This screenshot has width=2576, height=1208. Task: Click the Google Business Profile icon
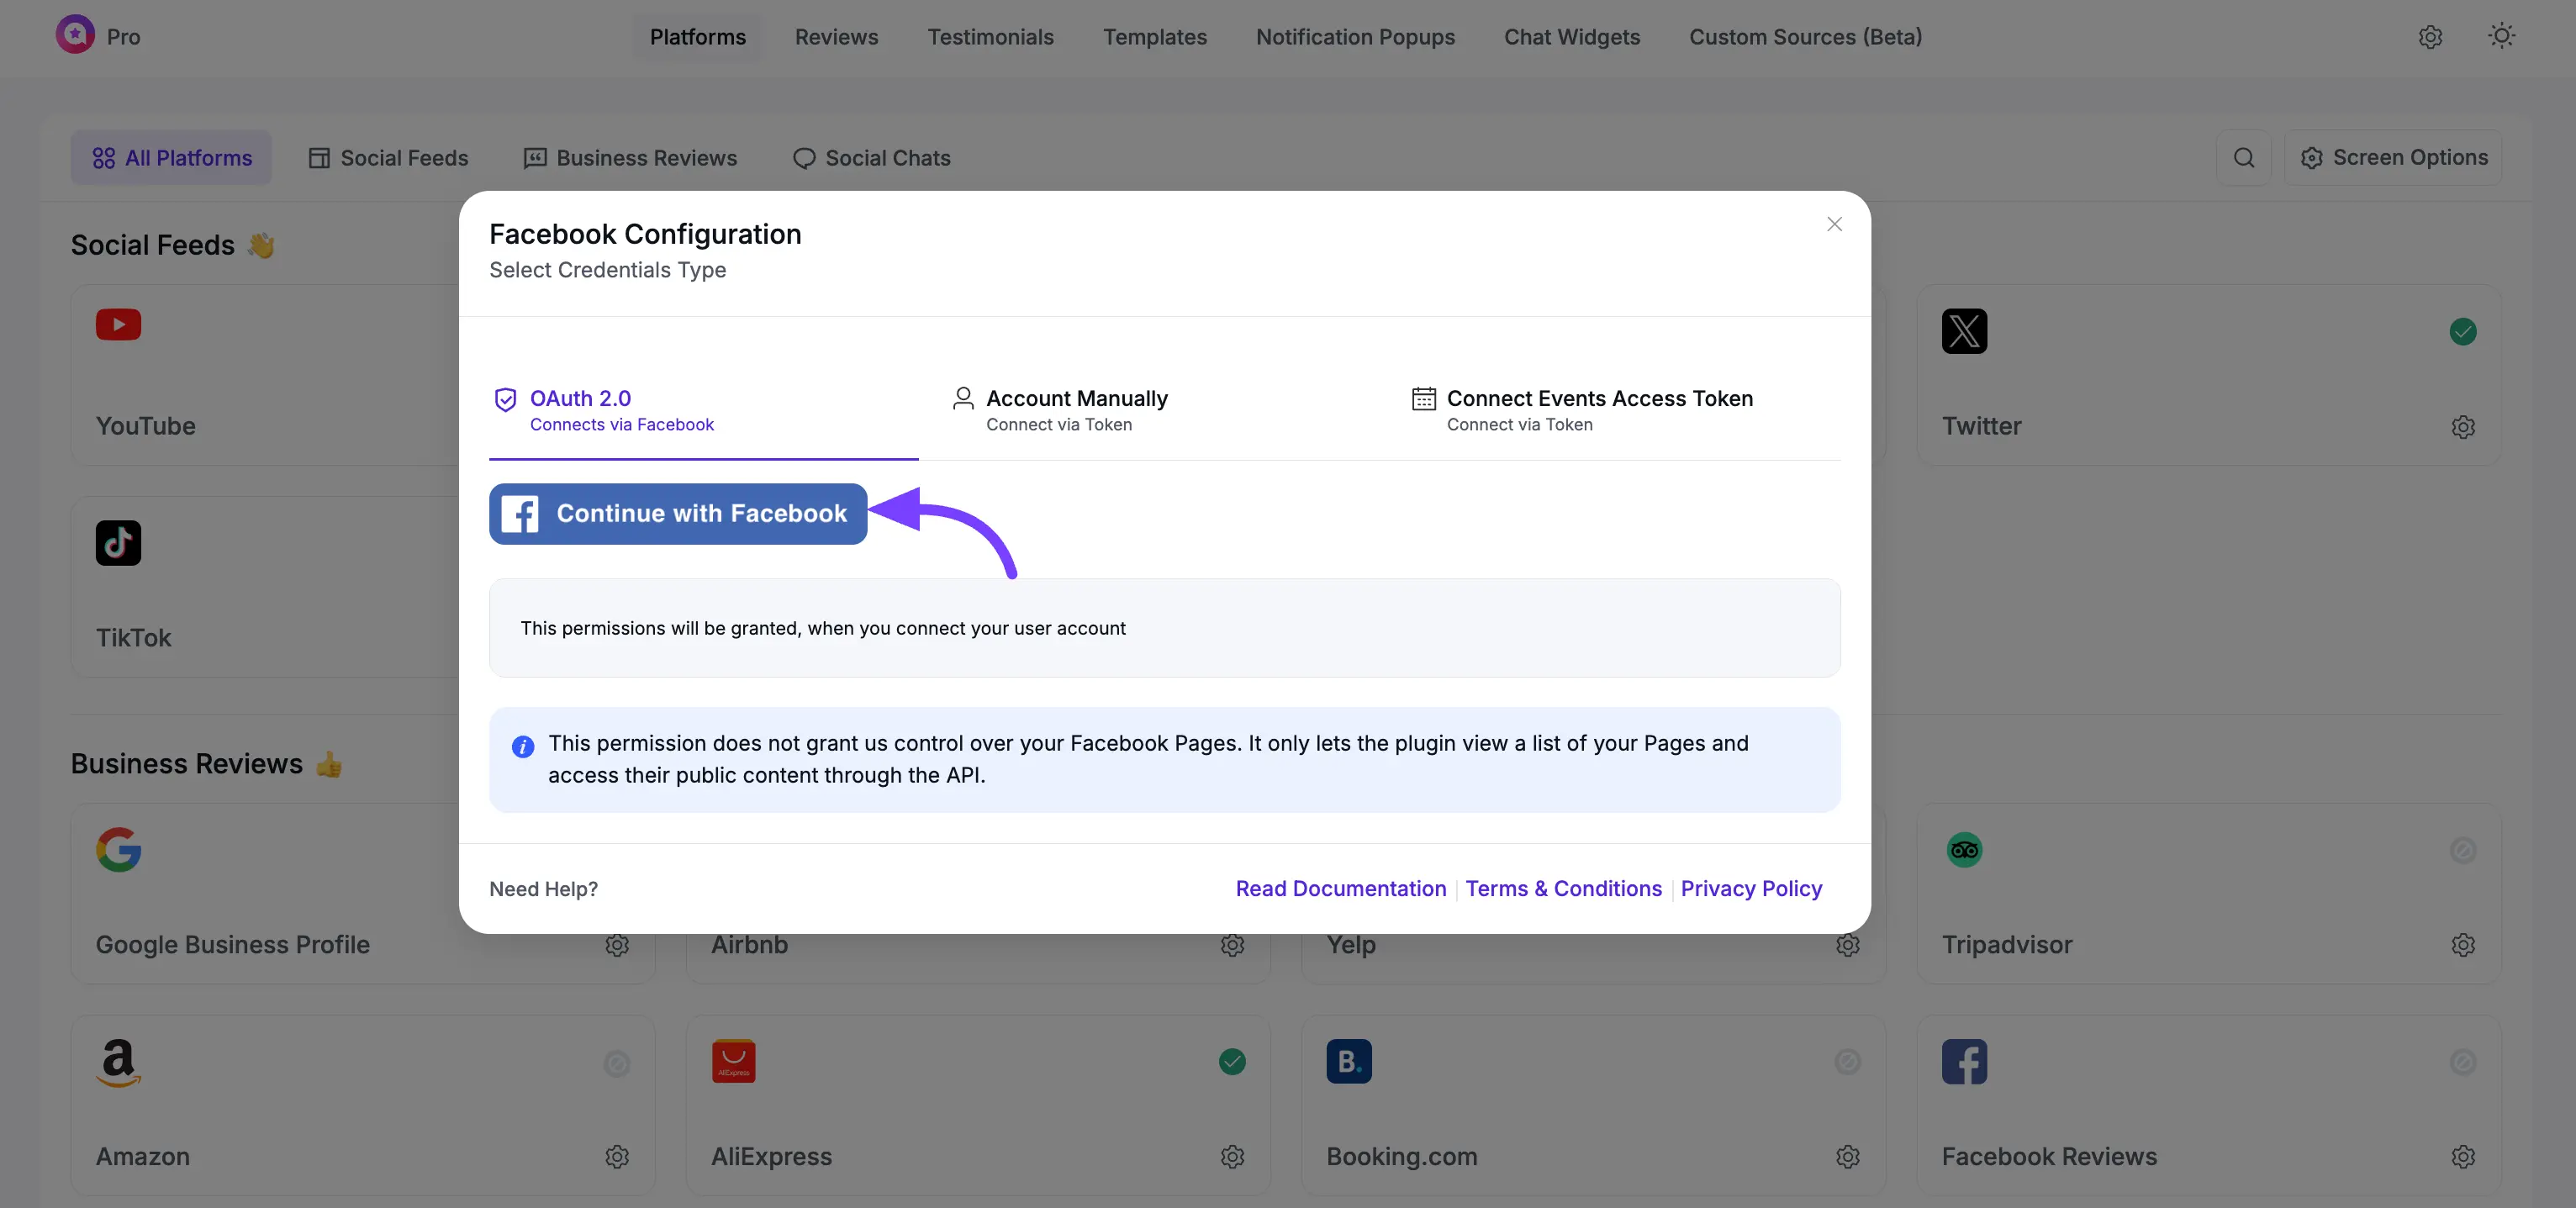(118, 850)
